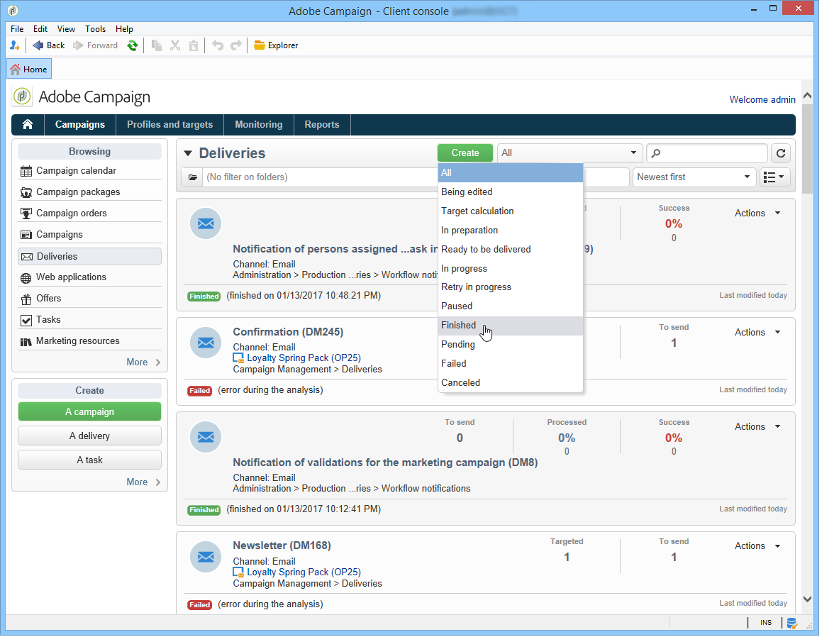Click the Home tab at top left
The height and width of the screenshot is (637, 839).
[x=29, y=70]
